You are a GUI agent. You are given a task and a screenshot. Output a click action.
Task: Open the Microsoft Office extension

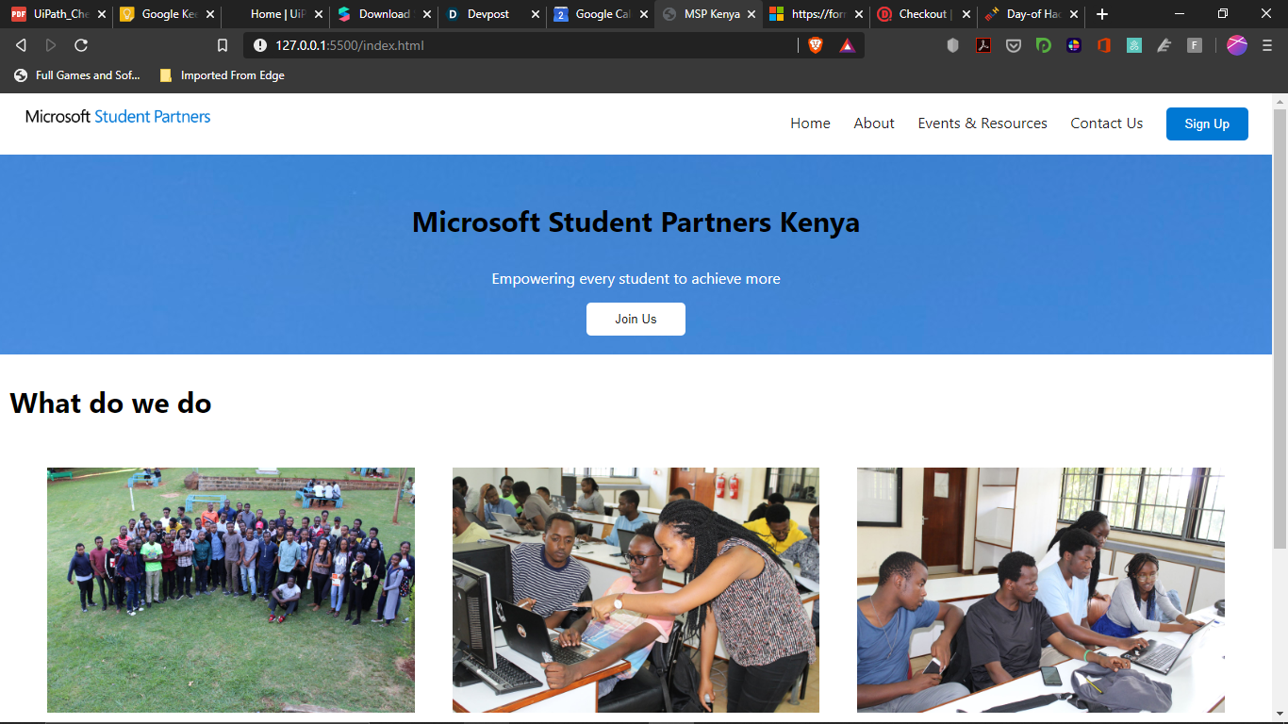[x=1104, y=45]
